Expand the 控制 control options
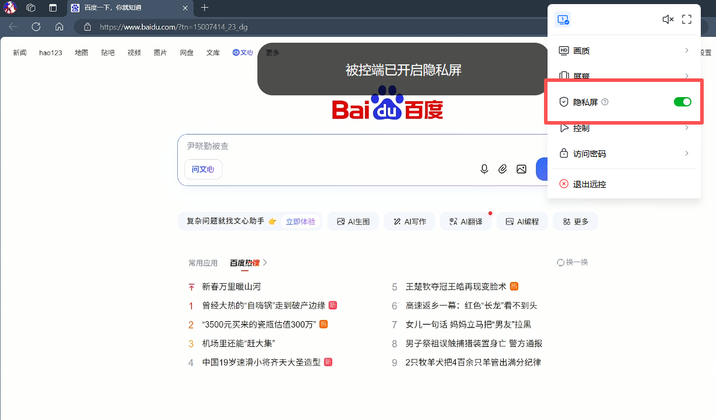The image size is (716, 420). (624, 128)
